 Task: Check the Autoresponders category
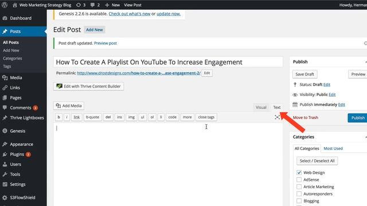coord(299,194)
